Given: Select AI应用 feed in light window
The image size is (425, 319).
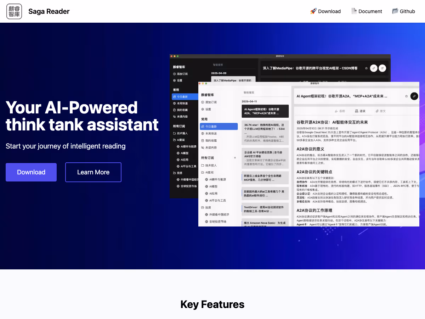Looking at the screenshot, I should [x=211, y=194].
